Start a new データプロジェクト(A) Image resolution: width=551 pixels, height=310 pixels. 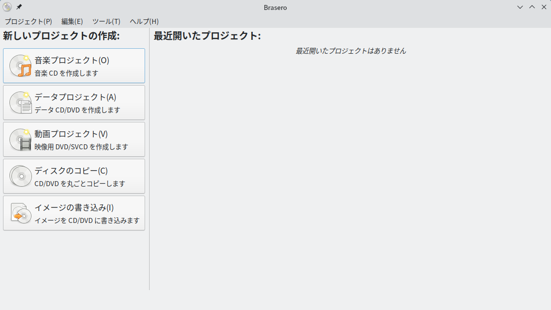[74, 103]
